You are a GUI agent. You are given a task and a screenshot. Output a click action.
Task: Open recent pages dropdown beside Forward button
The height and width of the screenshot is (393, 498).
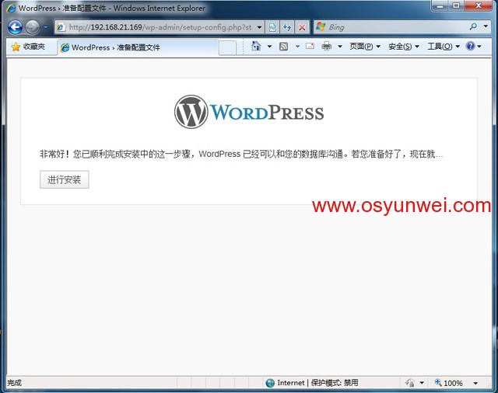click(46, 28)
